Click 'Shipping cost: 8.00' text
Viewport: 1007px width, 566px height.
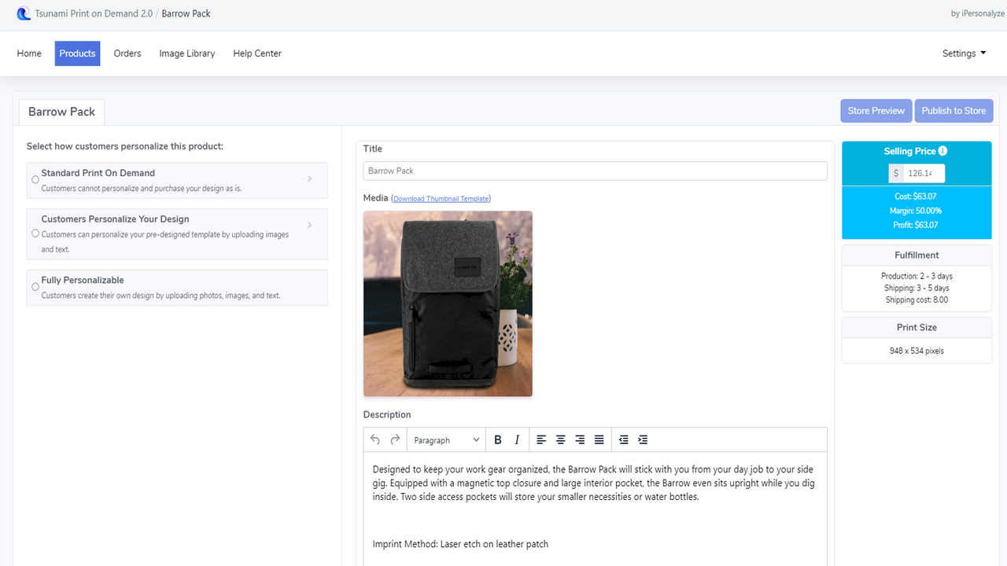(917, 300)
